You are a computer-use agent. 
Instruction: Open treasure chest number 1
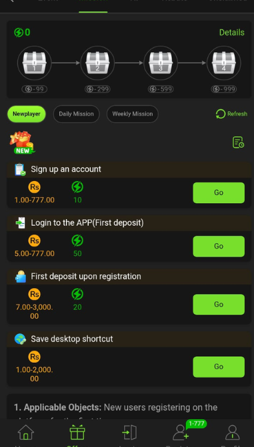pyautogui.click(x=35, y=63)
